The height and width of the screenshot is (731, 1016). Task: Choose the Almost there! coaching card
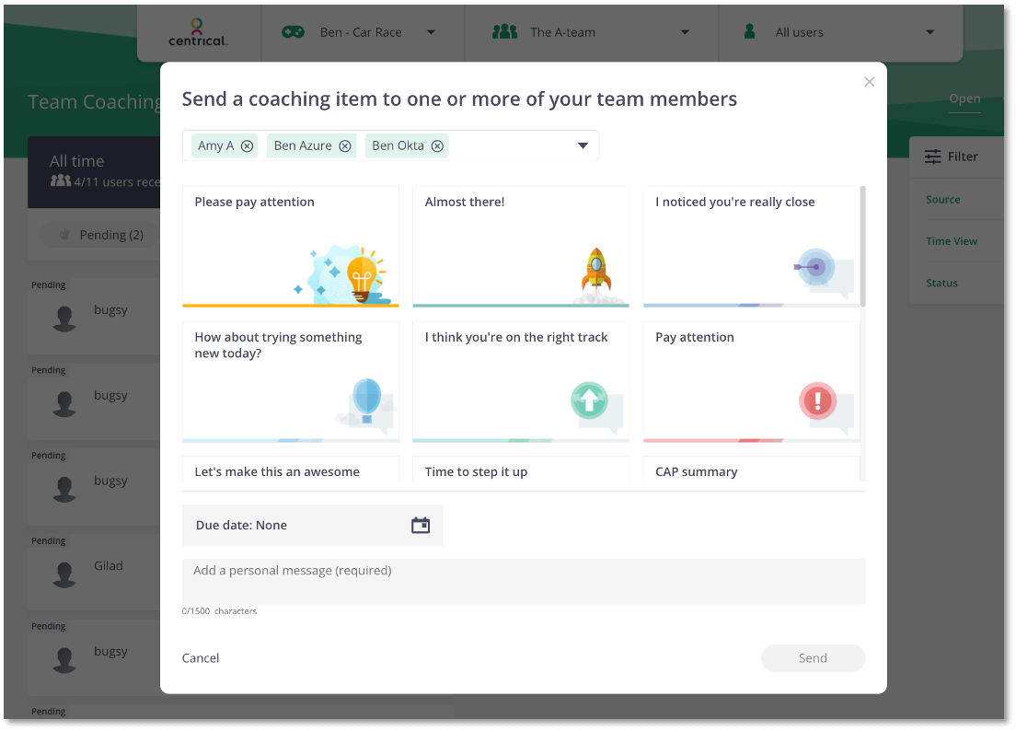[521, 246]
